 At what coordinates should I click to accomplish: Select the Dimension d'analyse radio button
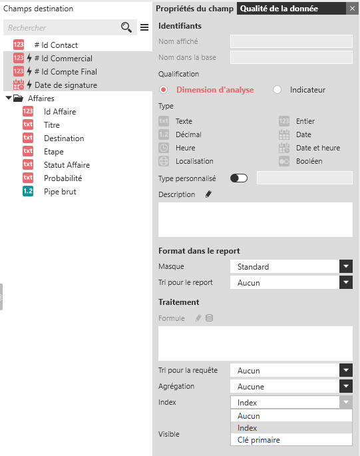pos(164,90)
